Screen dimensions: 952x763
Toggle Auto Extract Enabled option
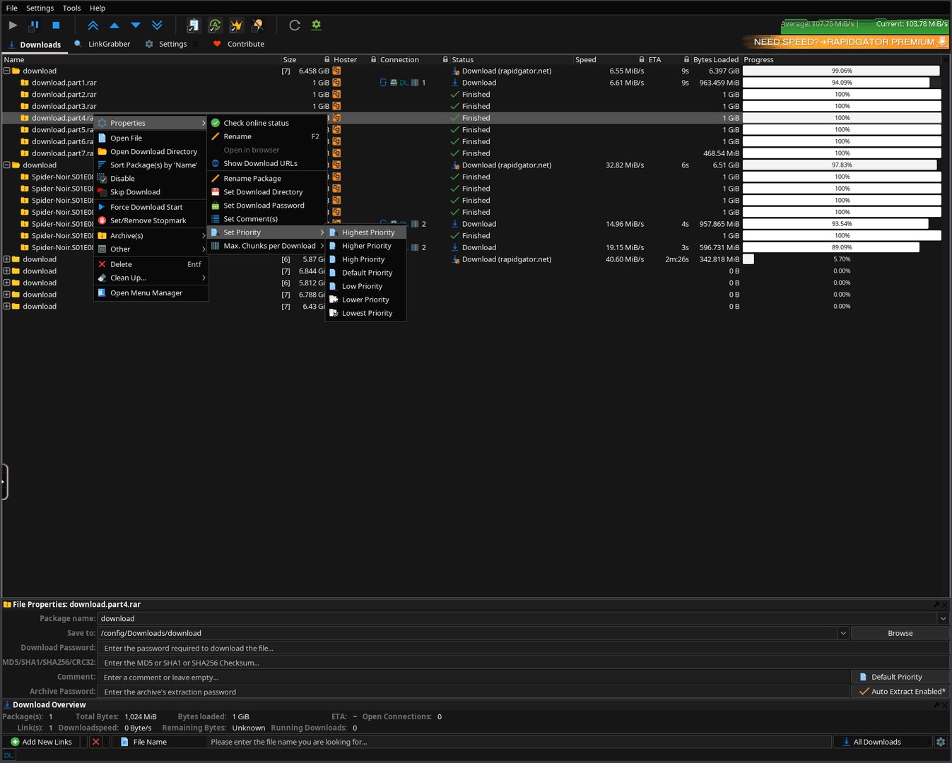[x=900, y=692]
